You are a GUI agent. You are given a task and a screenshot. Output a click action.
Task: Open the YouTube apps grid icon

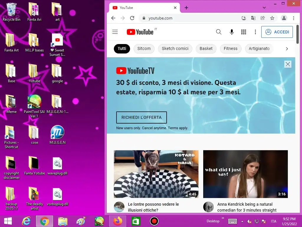pyautogui.click(x=243, y=32)
